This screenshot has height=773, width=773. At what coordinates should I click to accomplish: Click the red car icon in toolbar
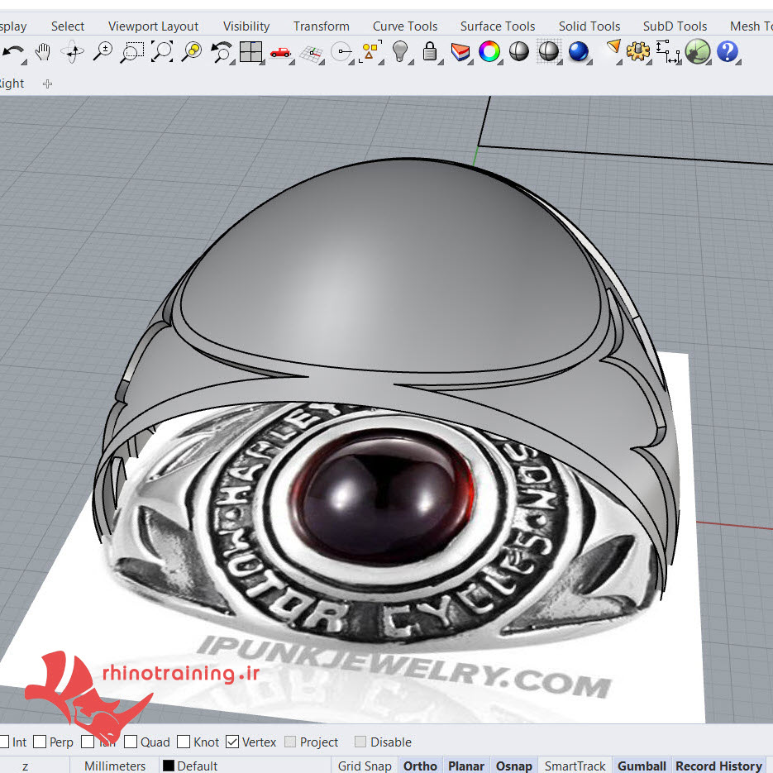[x=280, y=53]
